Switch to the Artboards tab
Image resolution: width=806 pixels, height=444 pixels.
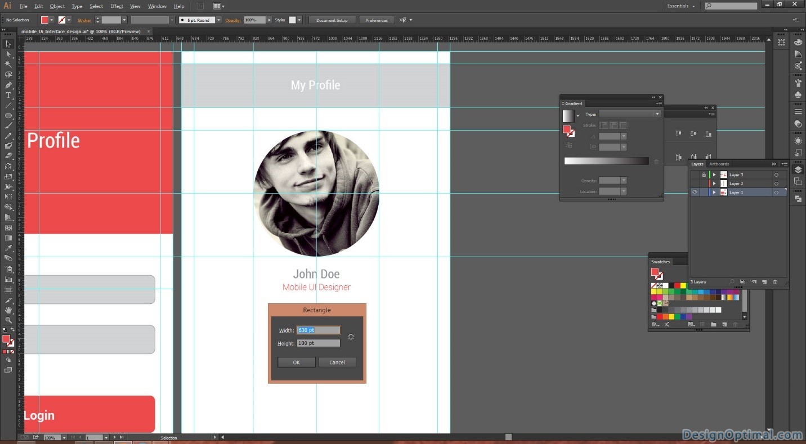click(719, 164)
